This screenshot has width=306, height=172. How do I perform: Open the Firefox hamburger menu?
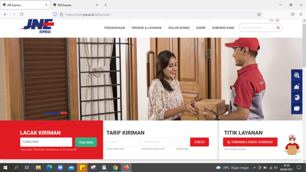point(301,14)
